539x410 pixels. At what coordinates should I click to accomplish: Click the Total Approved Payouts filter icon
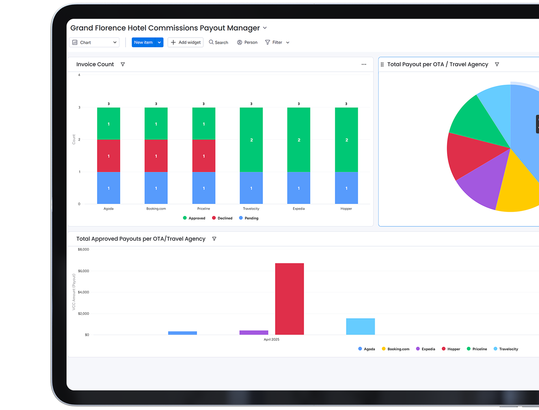click(x=214, y=239)
